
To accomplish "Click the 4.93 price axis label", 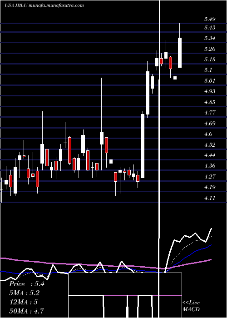I will click(210, 91).
